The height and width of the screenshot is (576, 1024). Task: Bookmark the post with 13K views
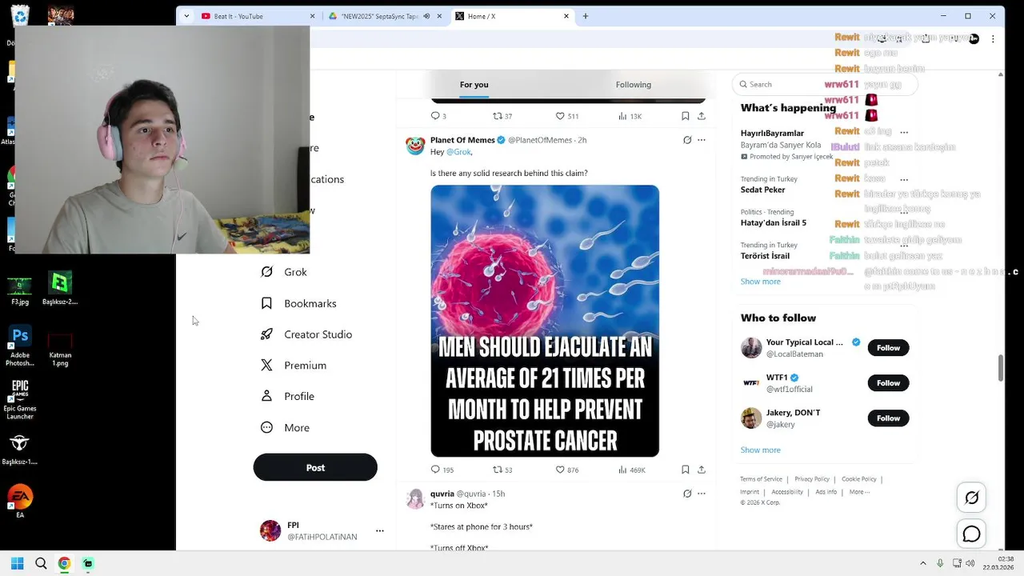pyautogui.click(x=686, y=116)
